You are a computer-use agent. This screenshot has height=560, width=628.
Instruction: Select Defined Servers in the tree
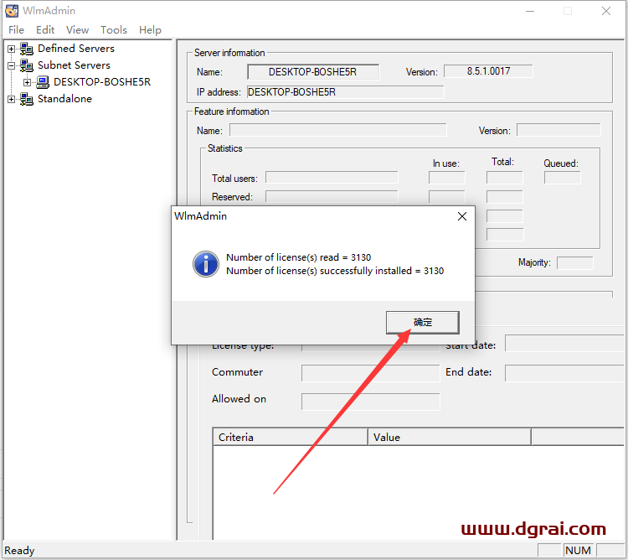(x=76, y=49)
